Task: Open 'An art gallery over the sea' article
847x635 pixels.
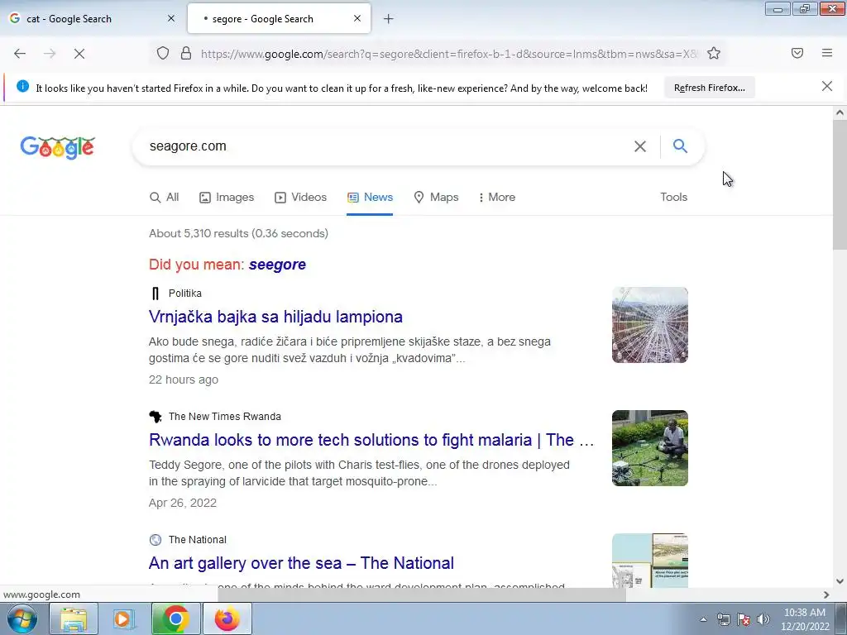Action: click(x=301, y=563)
